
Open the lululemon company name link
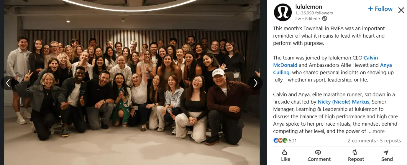coord(308,6)
